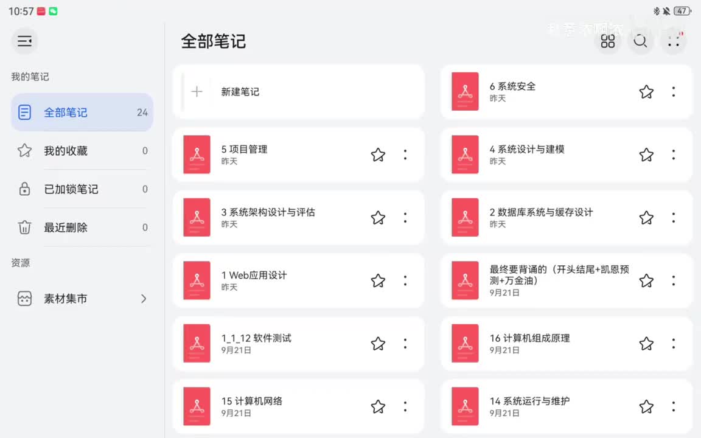Tap PDF icon of 14 系统运行与维护

[465, 407]
